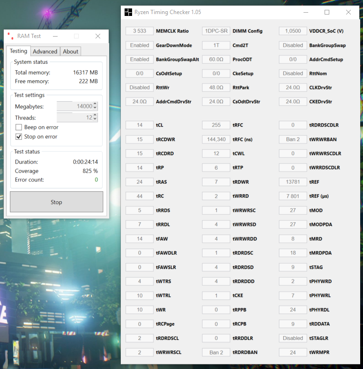Click the Free memory 222 MB value
Screen dimensions: 363x369
coord(89,81)
